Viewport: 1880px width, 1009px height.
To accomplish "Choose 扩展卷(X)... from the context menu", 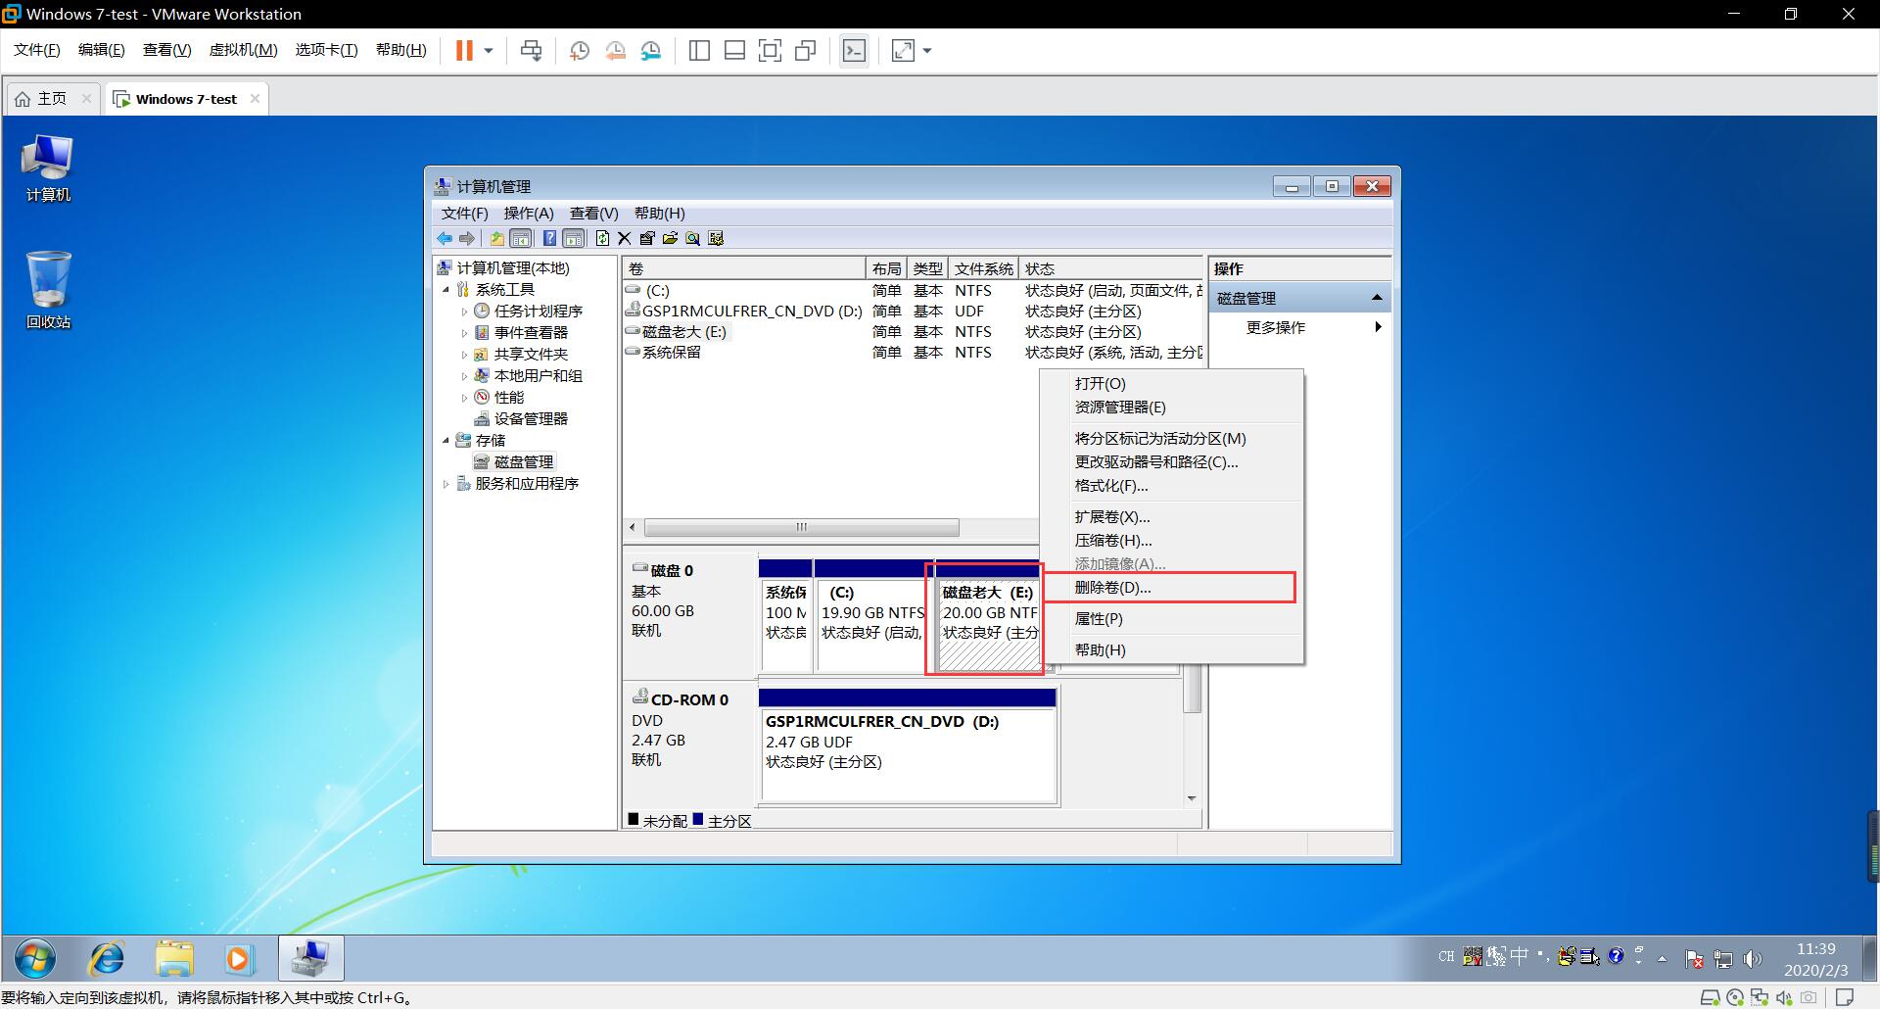I will tap(1171, 516).
